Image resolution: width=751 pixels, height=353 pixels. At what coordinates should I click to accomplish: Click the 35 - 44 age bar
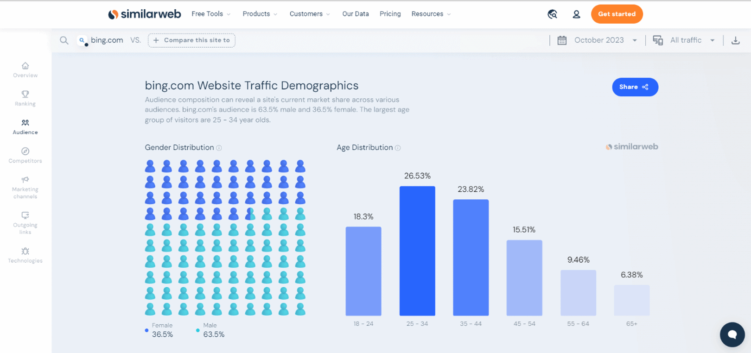coord(471,258)
